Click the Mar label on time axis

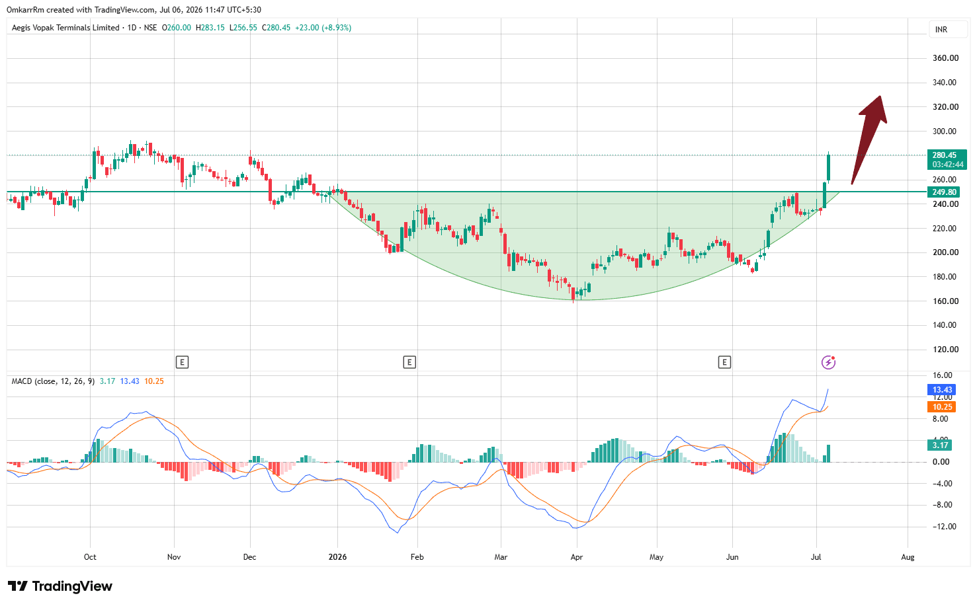[501, 557]
